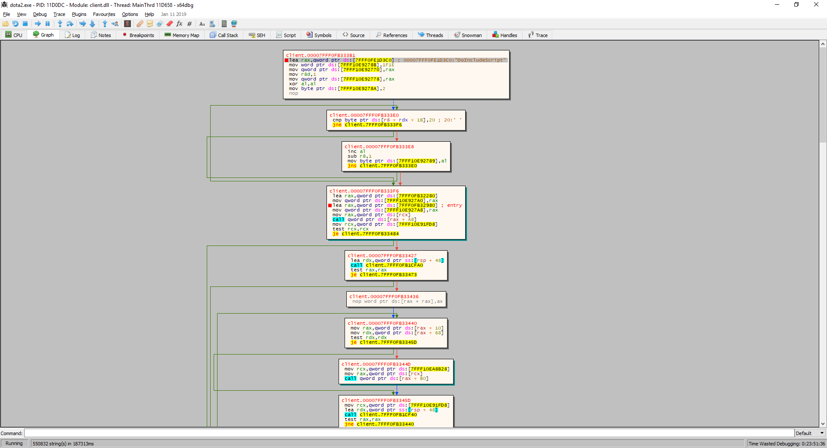
Task: Open the Calculator toolbar icon
Action: [x=224, y=24]
